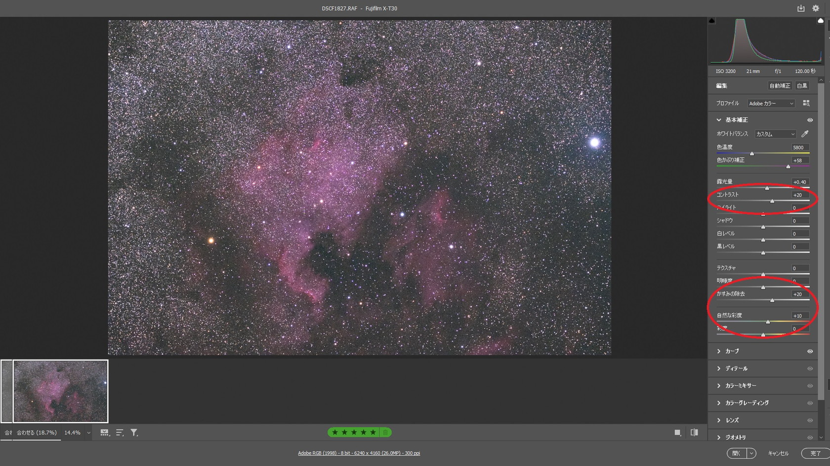Click the 完了 done button
The image size is (830, 466).
point(815,453)
